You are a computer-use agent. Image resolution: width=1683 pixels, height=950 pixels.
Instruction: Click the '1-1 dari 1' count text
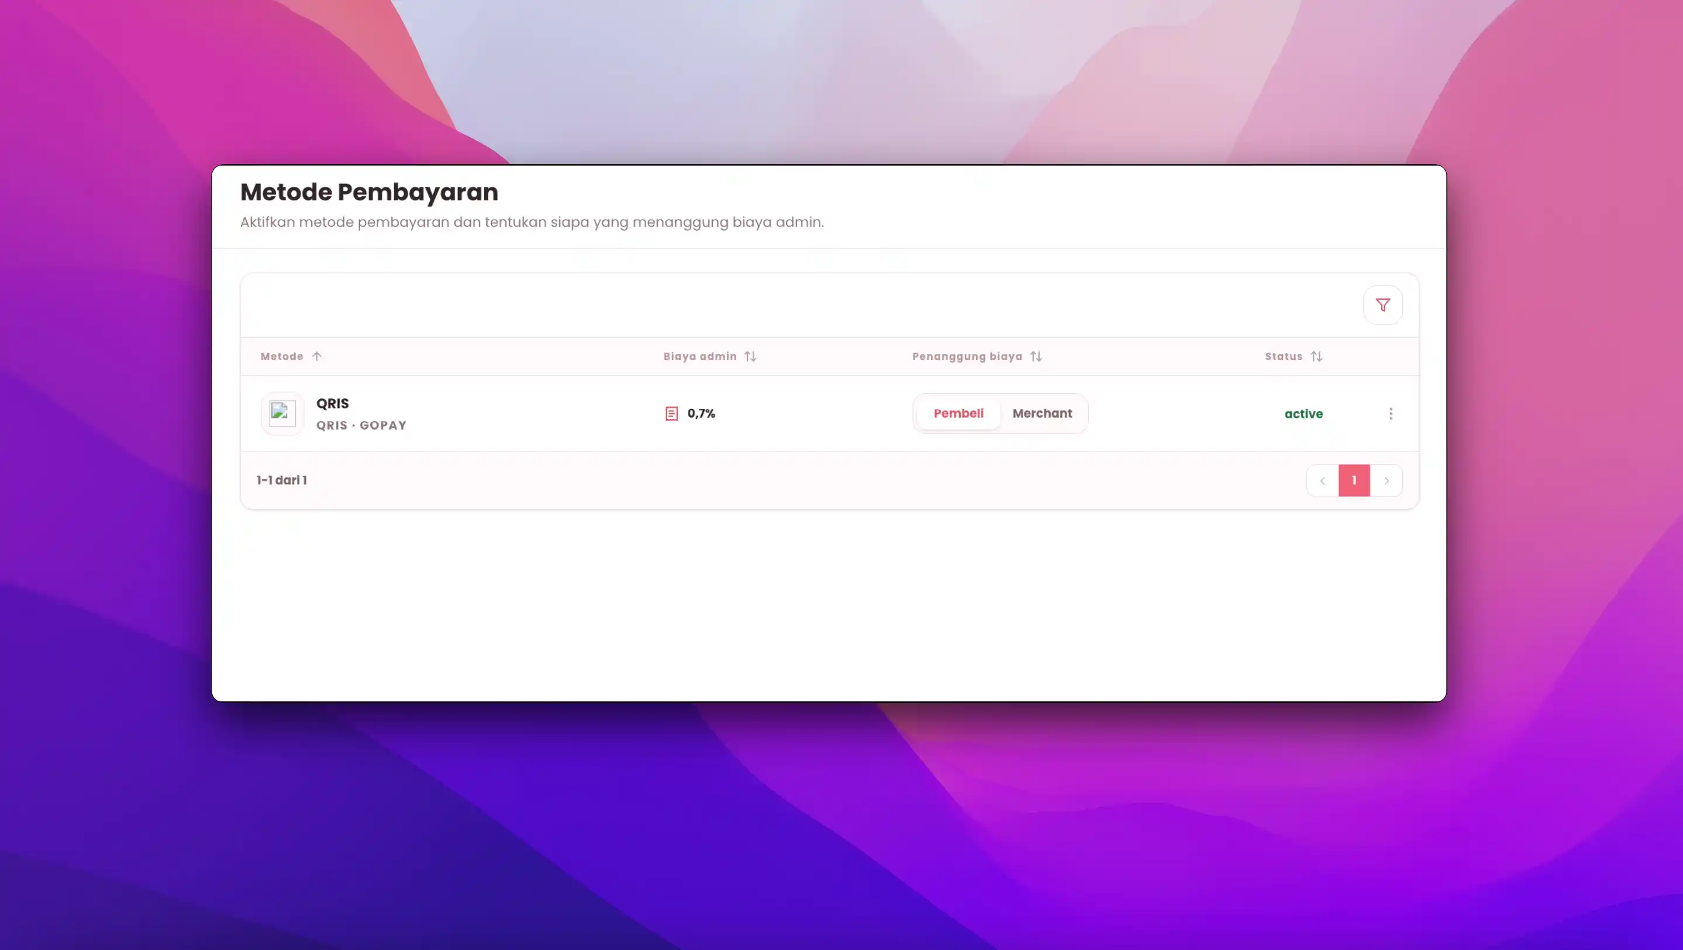(x=282, y=480)
